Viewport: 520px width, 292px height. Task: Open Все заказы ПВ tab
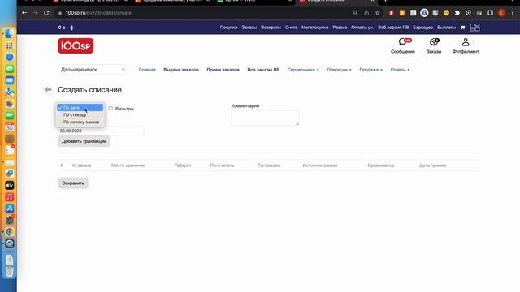[263, 70]
